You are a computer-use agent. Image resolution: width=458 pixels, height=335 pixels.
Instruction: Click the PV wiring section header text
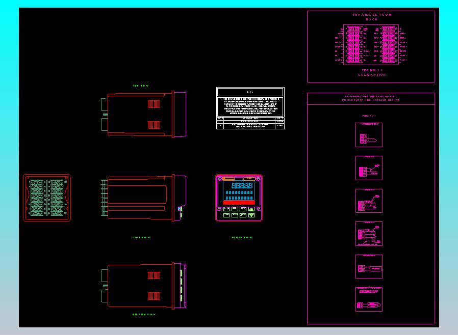coord(371,98)
